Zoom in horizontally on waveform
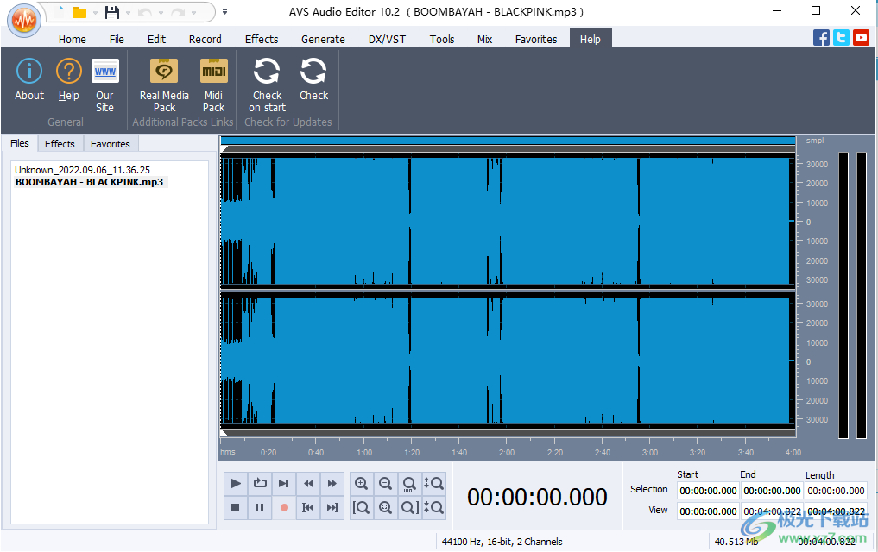Image resolution: width=878 pixels, height=552 pixels. click(x=362, y=483)
